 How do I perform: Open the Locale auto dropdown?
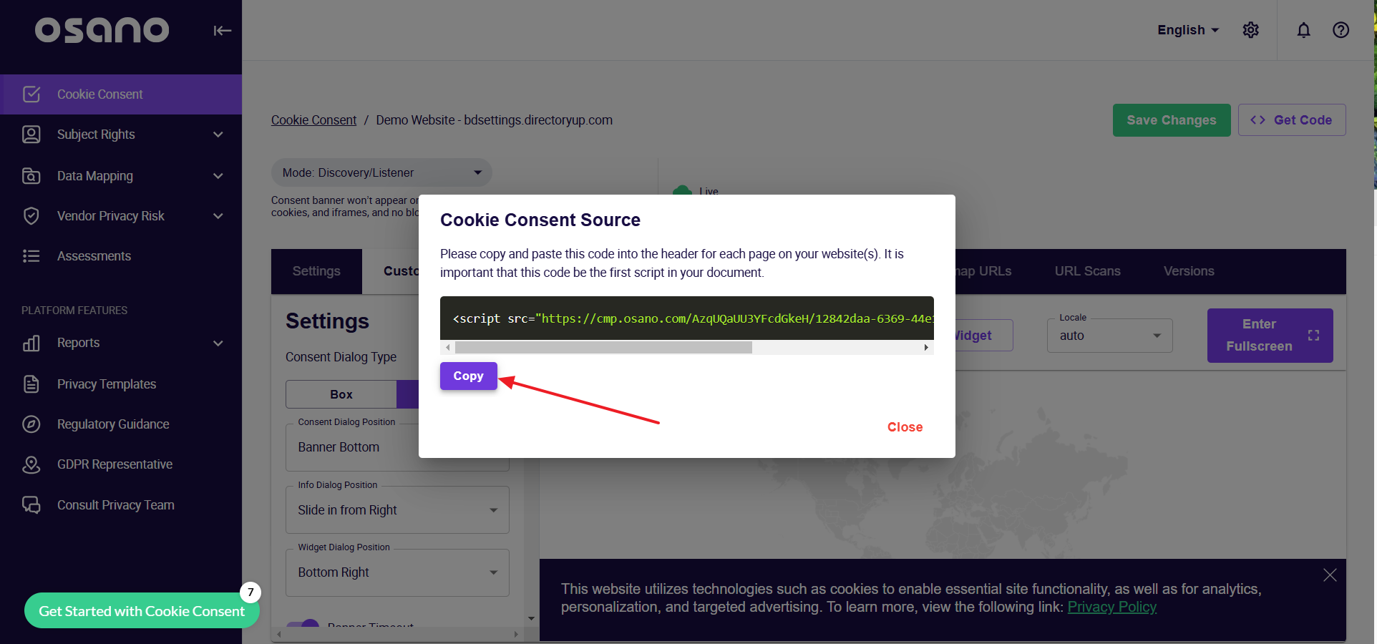1109,336
